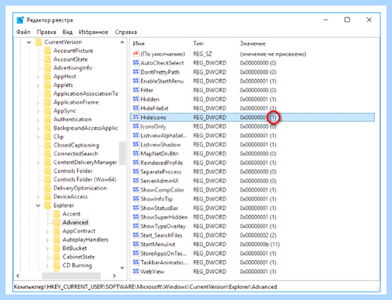Expand the Authentication key
This screenshot has width=392, height=300.
tap(38, 120)
